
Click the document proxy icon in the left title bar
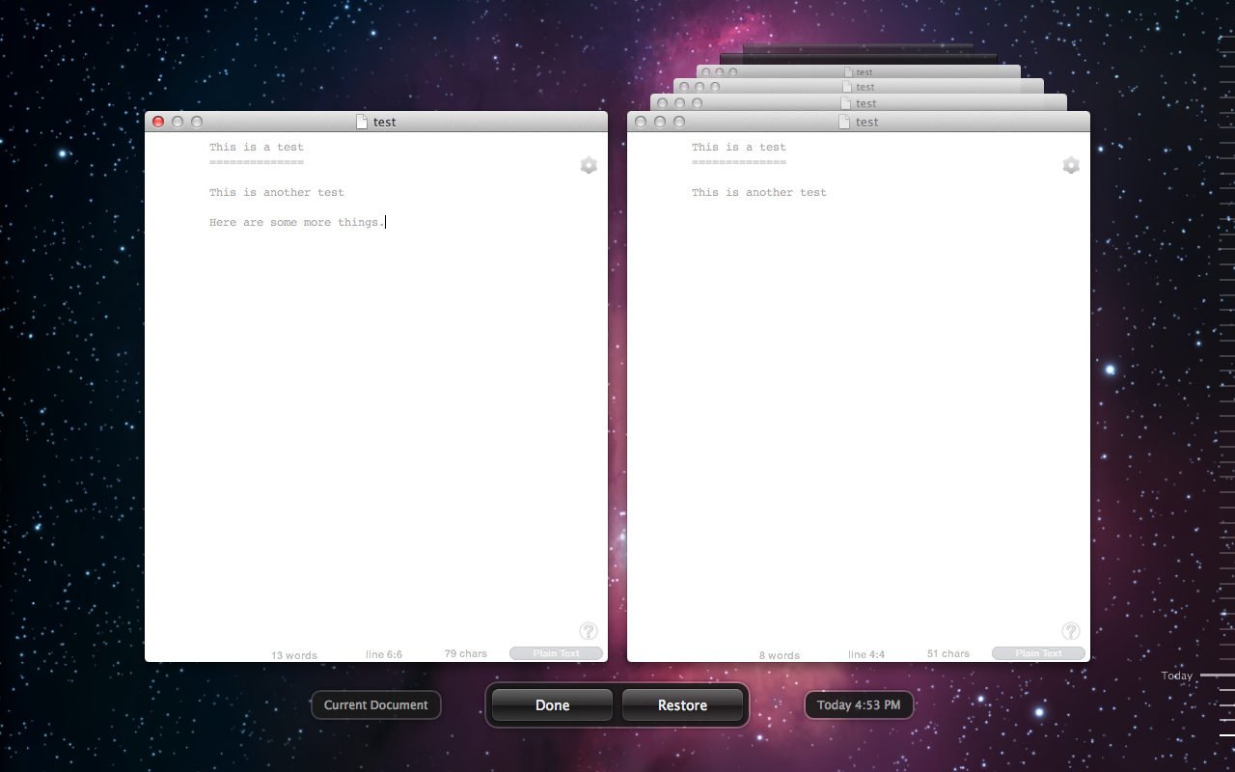(x=362, y=122)
